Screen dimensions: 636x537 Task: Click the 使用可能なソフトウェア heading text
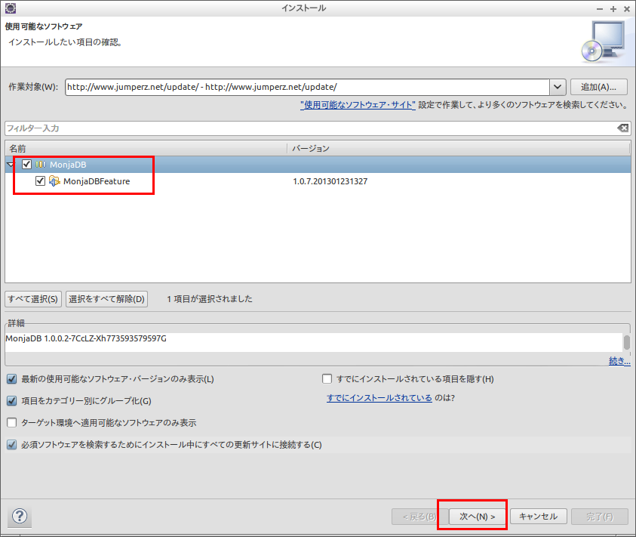click(44, 26)
